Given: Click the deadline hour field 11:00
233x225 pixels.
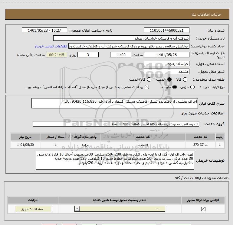Looking at the screenshot, I should [121, 55].
